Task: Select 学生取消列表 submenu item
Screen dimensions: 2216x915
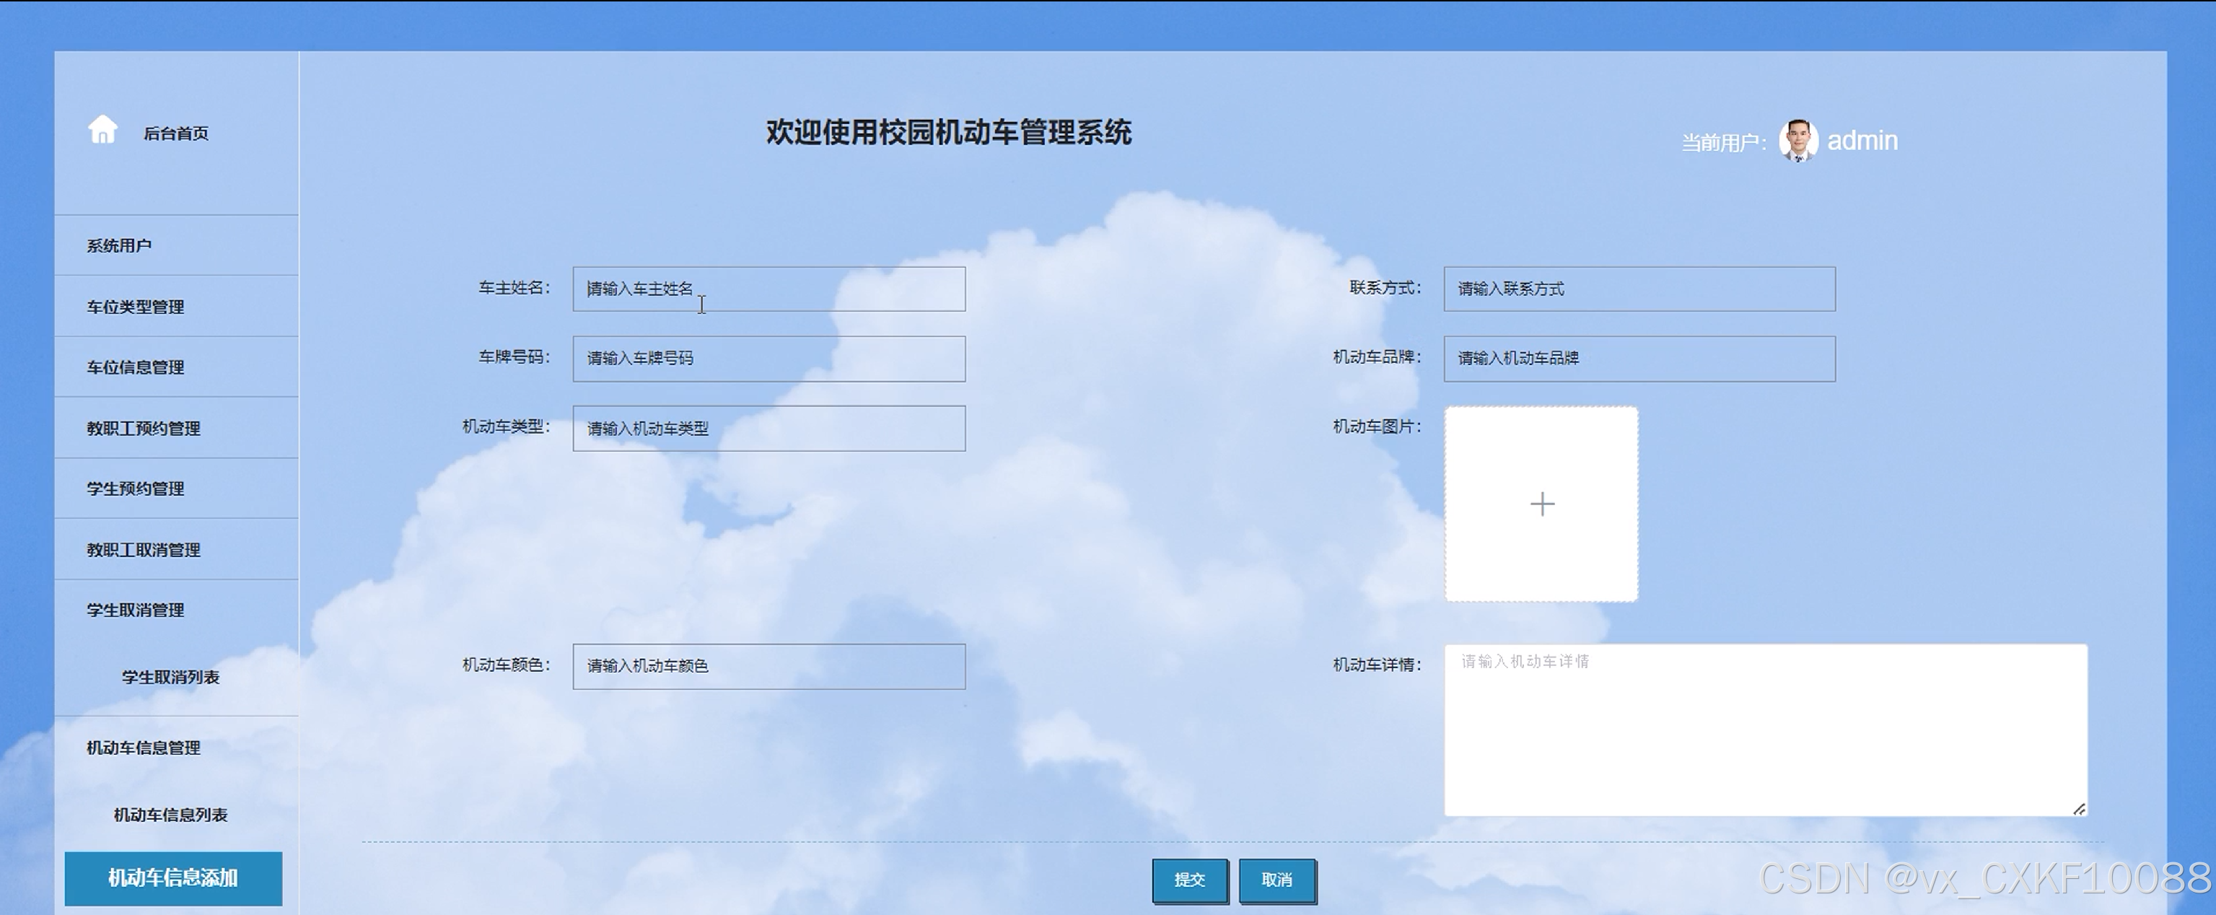Action: (170, 678)
